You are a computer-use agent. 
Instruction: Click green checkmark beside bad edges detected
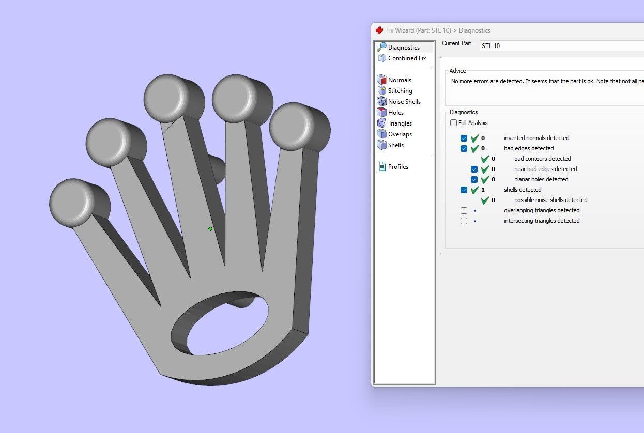tap(474, 148)
